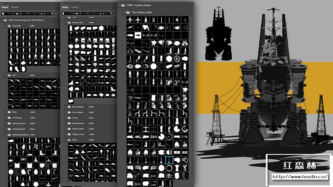Select first standing figure in Character folder
Image resolution: width=333 pixels, height=187 pixels.
point(11,32)
